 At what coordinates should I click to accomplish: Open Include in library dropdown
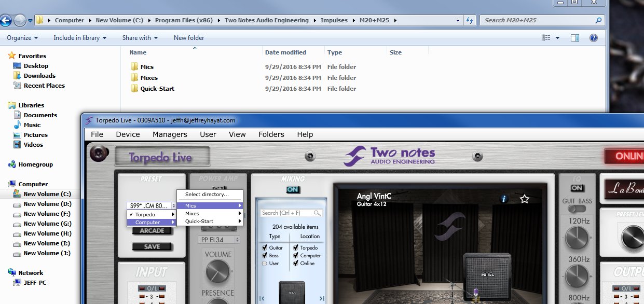(80, 38)
